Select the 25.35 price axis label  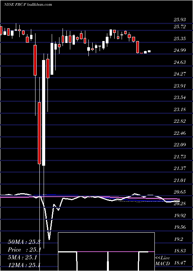[x=179, y=39]
